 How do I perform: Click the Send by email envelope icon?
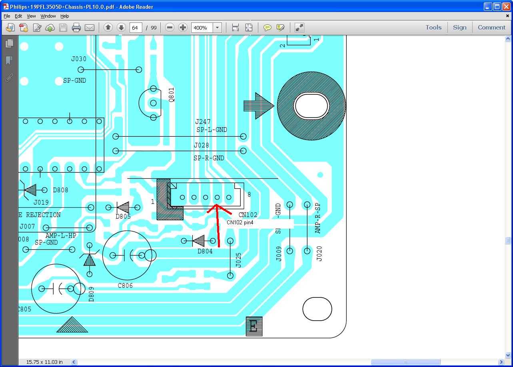click(90, 28)
